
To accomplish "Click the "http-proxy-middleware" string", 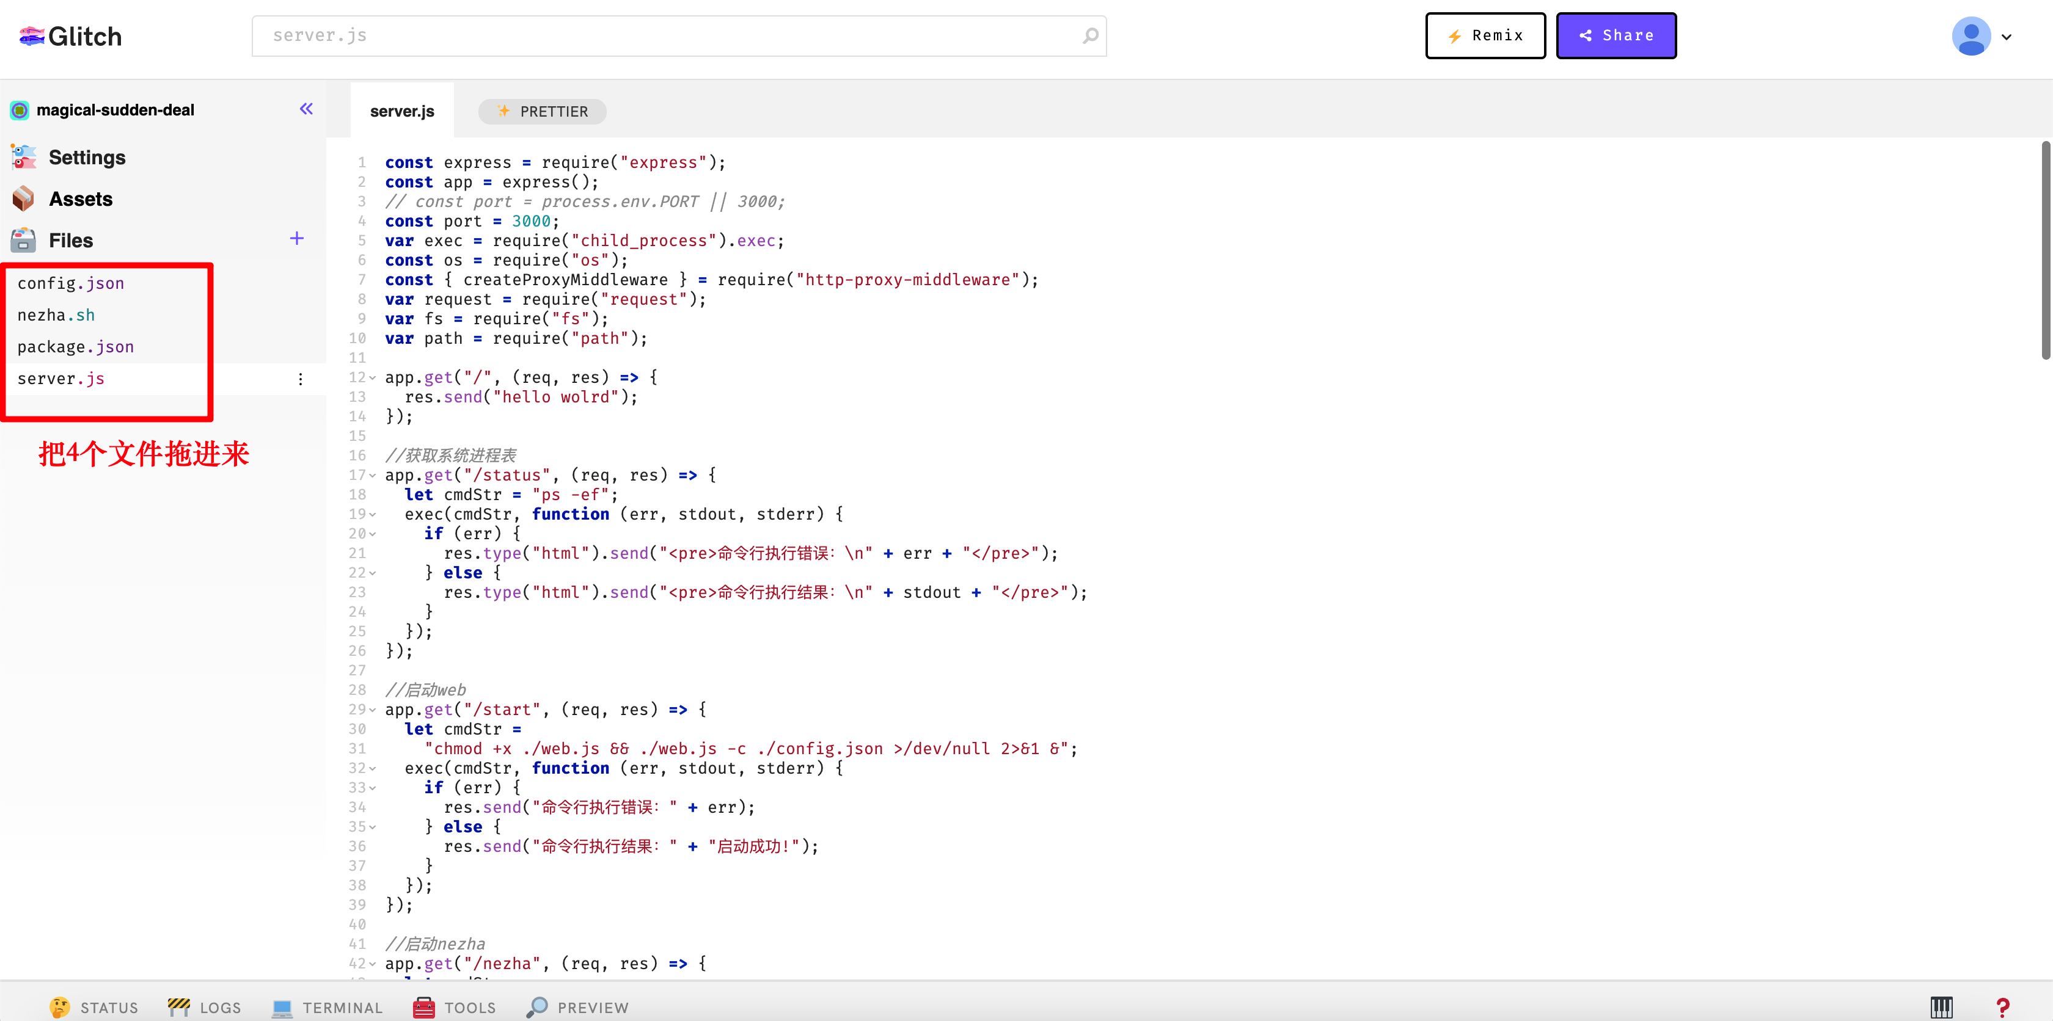I will 908,280.
